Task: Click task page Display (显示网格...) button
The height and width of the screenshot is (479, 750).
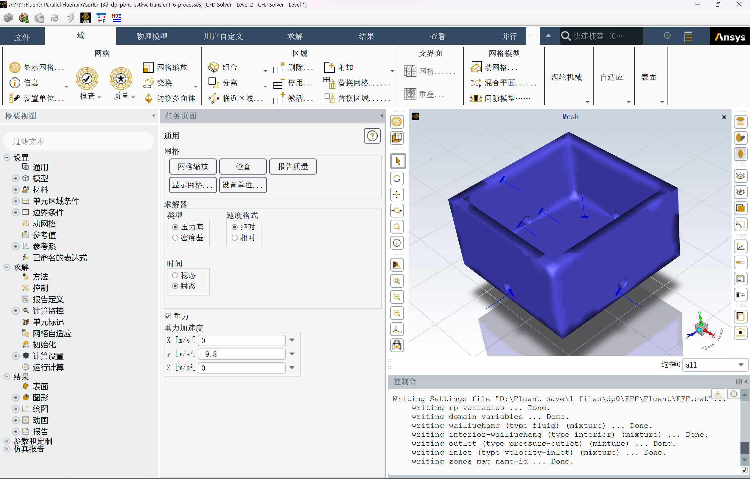Action: click(x=193, y=185)
